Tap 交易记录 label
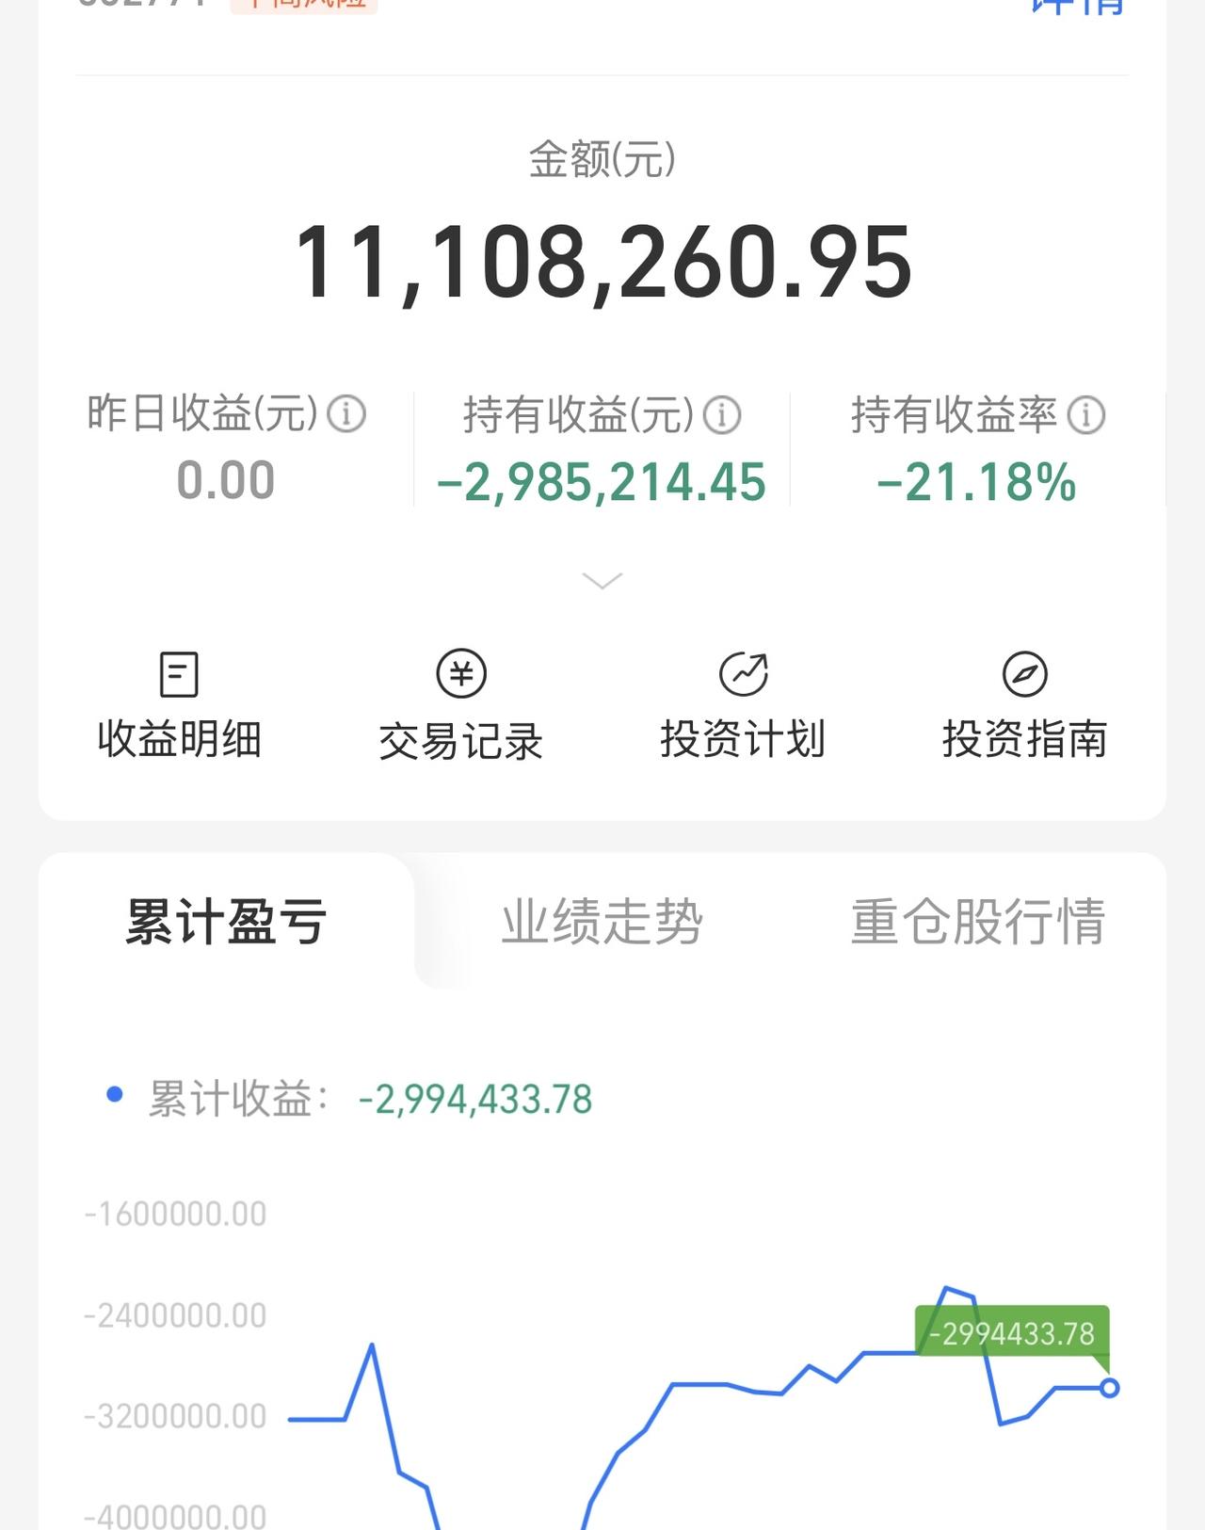 click(461, 741)
